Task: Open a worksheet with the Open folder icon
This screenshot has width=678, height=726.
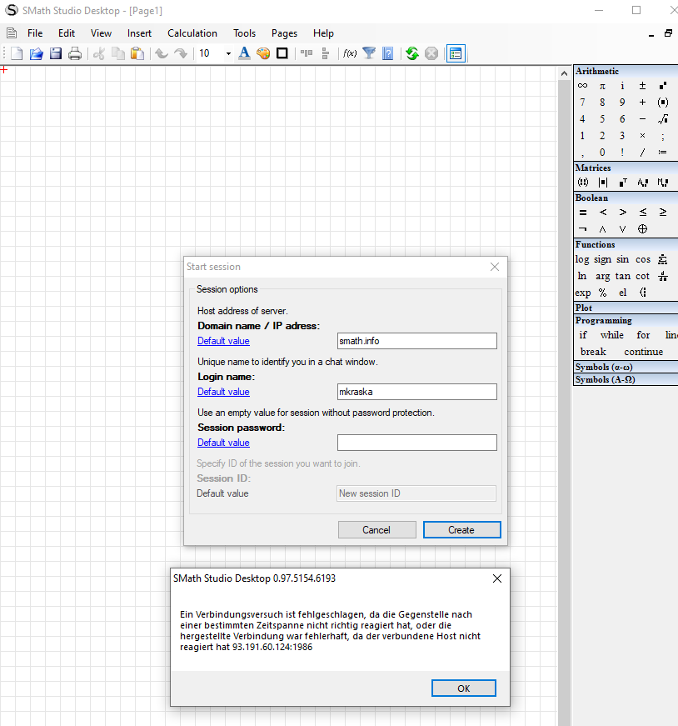Action: [37, 53]
